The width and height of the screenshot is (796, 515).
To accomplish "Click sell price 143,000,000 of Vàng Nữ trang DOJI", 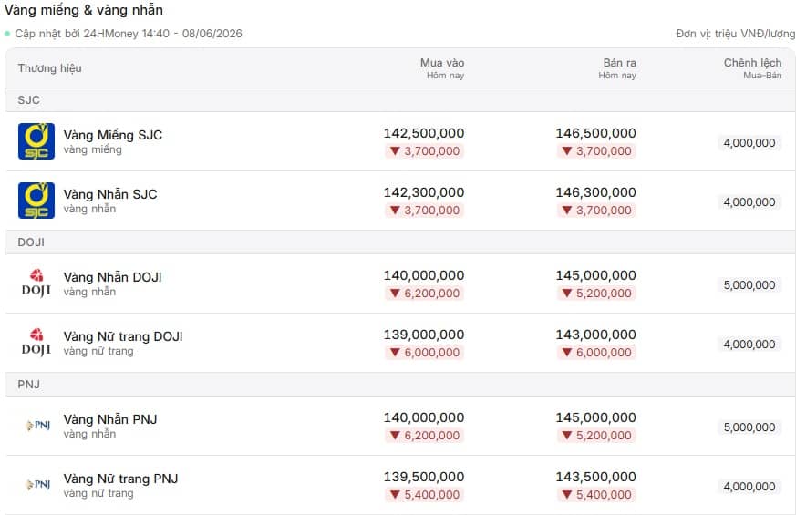I will 596,335.
